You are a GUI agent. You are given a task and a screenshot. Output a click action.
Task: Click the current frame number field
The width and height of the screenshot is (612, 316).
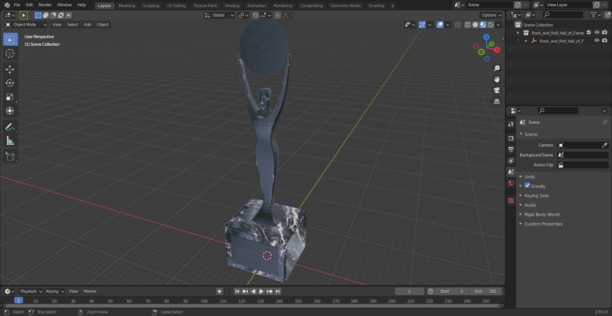point(409,291)
